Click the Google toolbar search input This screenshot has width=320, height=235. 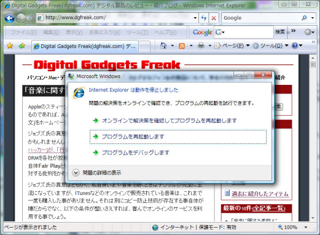coord(249,32)
